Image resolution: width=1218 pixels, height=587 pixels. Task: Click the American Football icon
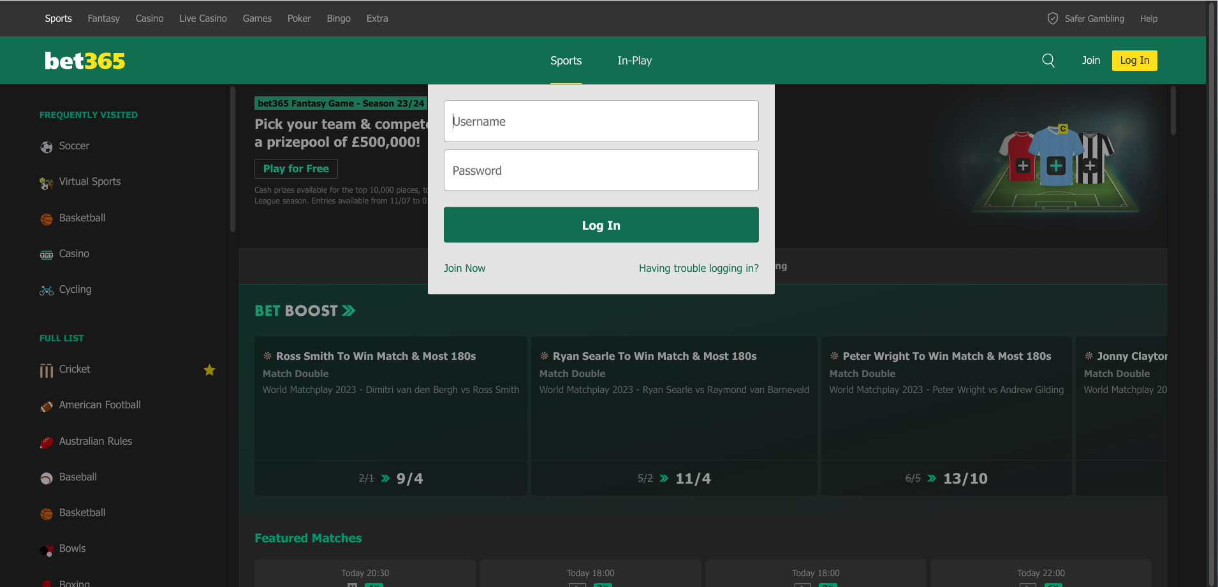click(x=47, y=406)
